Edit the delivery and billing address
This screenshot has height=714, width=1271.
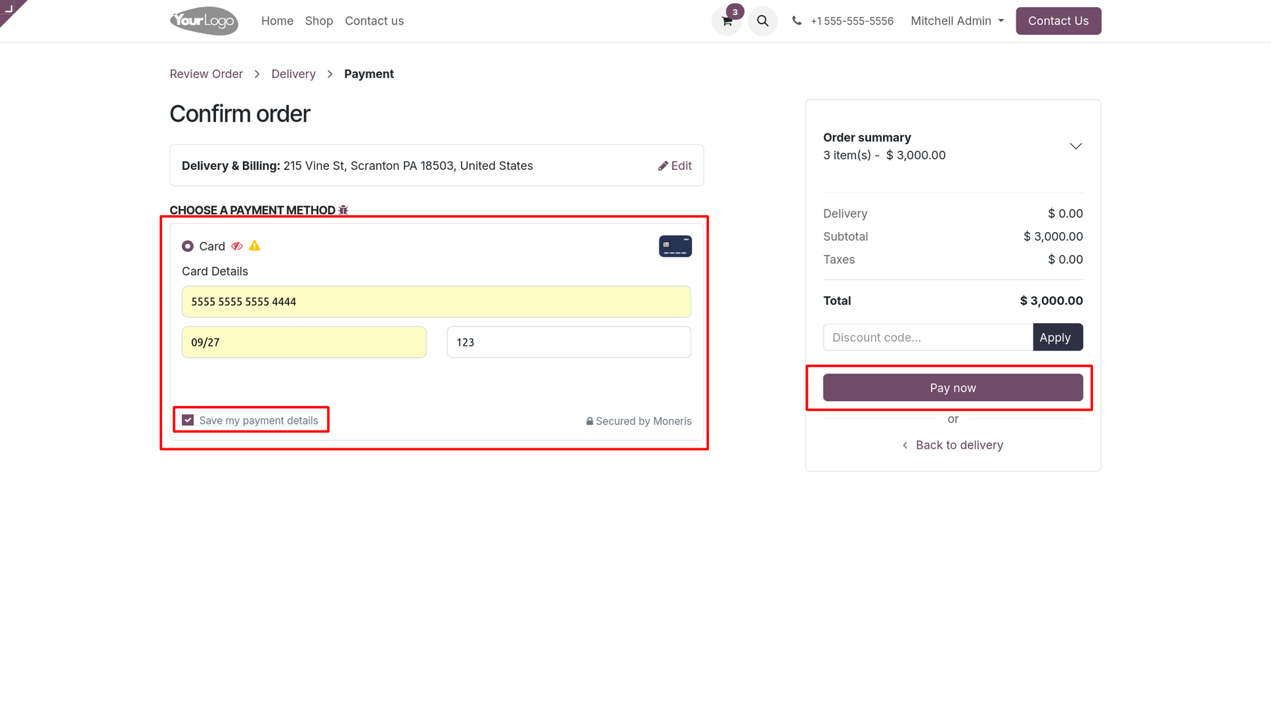675,166
